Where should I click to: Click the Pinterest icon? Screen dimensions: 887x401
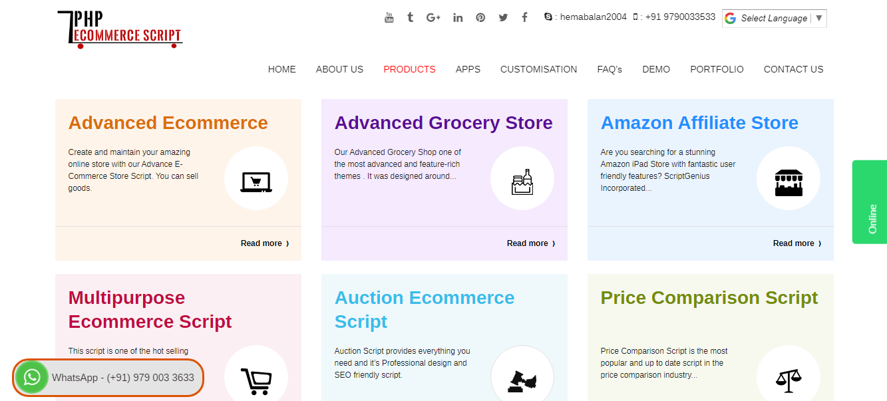pos(480,17)
